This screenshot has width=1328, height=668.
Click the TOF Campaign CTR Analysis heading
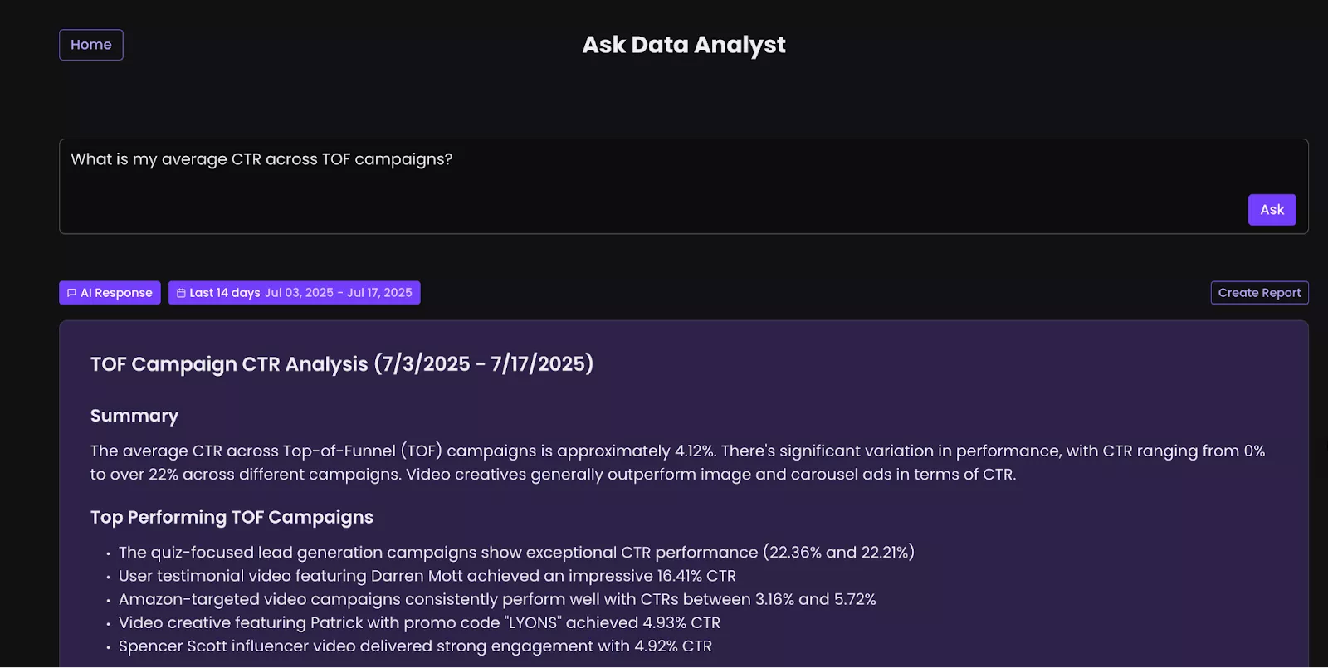pyautogui.click(x=342, y=364)
